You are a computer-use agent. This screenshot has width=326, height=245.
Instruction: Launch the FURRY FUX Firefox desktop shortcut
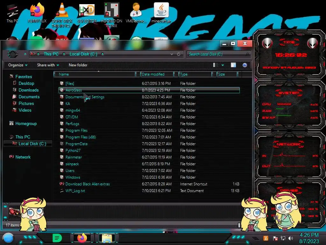point(37,13)
